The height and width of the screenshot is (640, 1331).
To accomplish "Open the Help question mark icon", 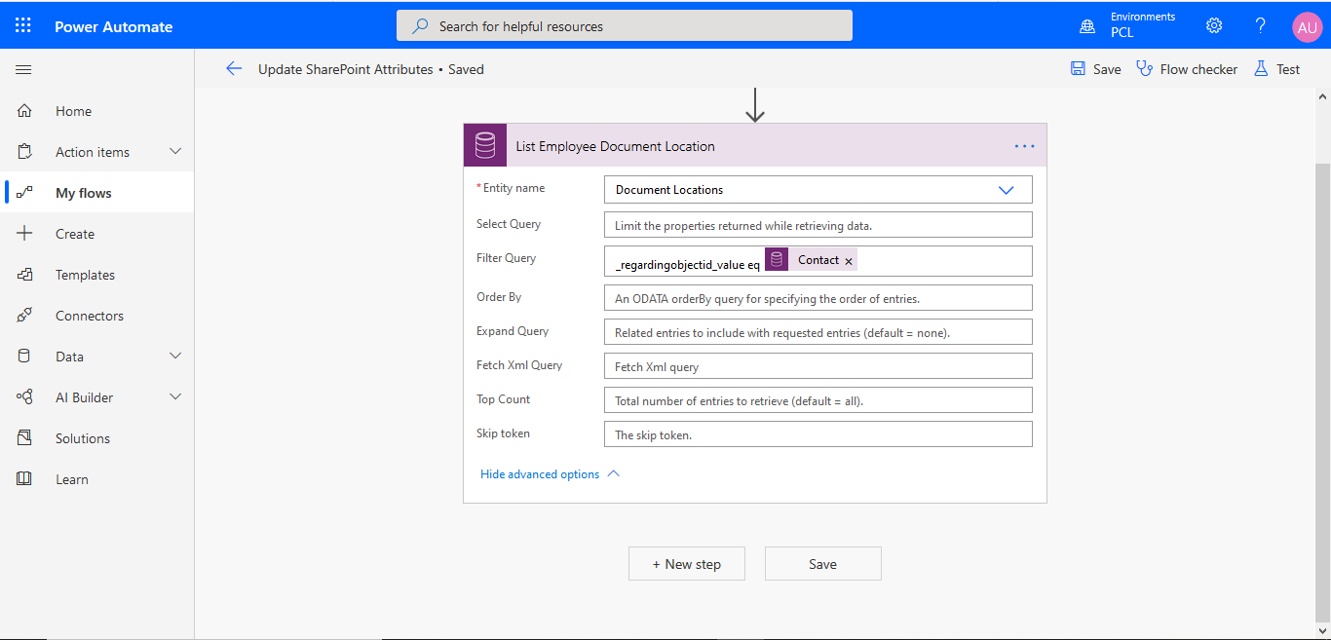I will pyautogui.click(x=1260, y=25).
